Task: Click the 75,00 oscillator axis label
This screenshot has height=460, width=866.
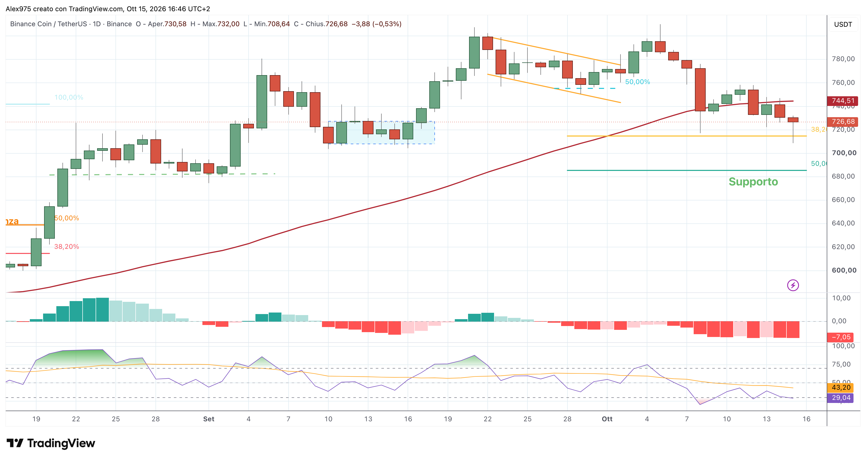Action: (x=841, y=364)
